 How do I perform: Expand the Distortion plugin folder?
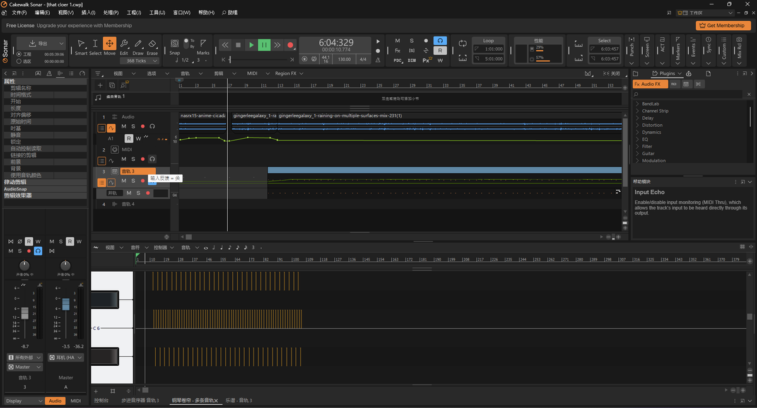point(652,125)
